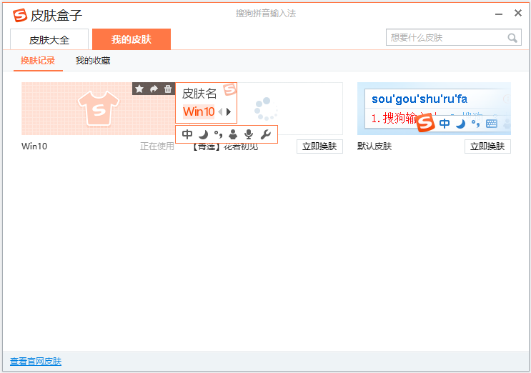531x373 pixels.
Task: Switch to the 皮肤大全 tab
Action: [49, 39]
